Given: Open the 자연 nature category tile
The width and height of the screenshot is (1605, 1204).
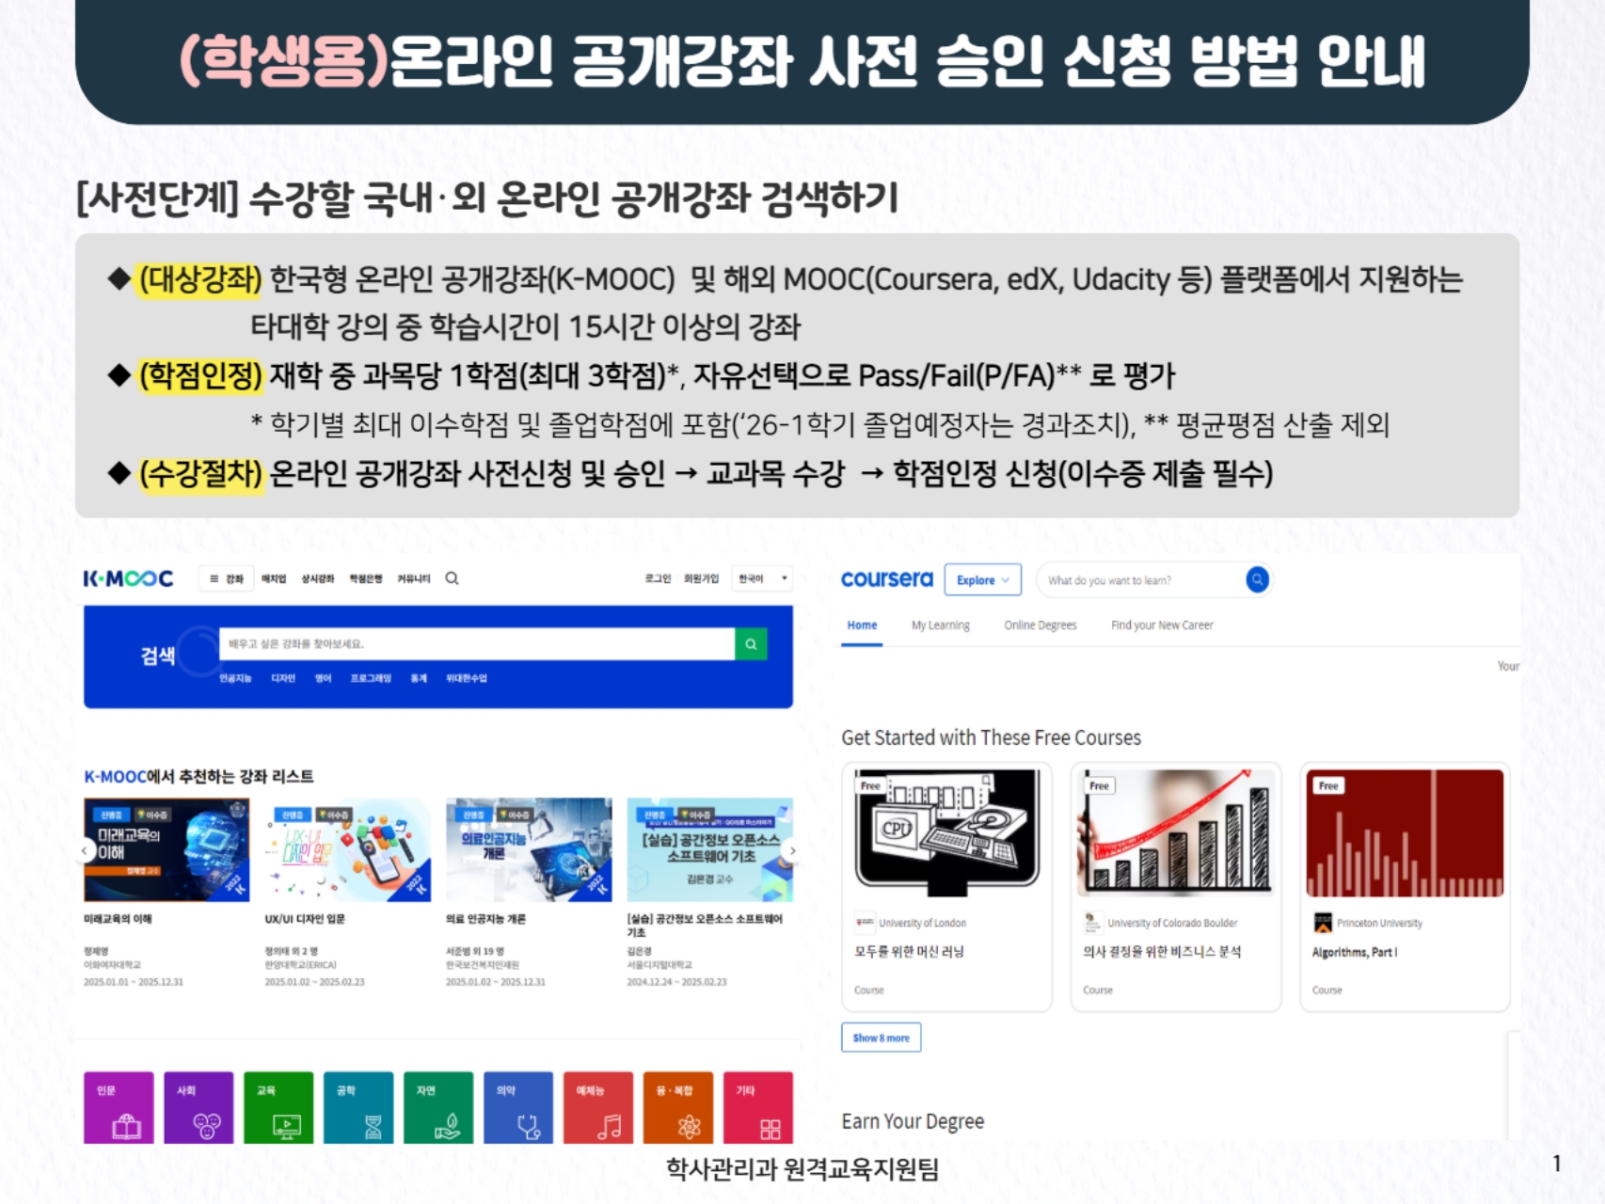Looking at the screenshot, I should click(438, 1107).
